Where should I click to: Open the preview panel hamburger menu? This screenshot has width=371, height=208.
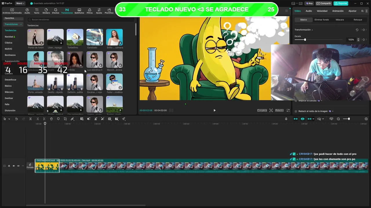tap(287, 11)
